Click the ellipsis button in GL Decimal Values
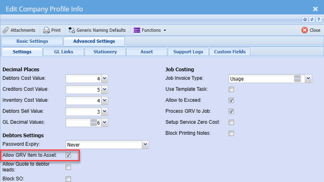This screenshot has width=324, height=182. tap(94, 122)
